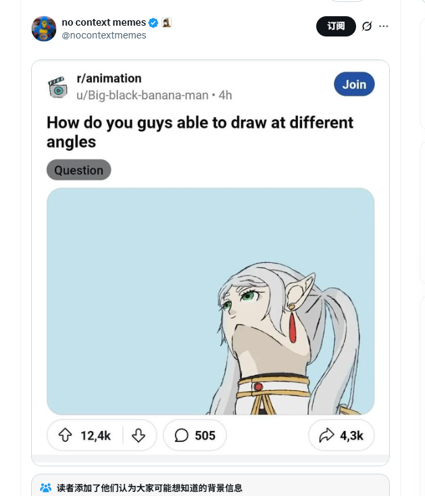Click the blue verified checkmark badge

click(153, 23)
